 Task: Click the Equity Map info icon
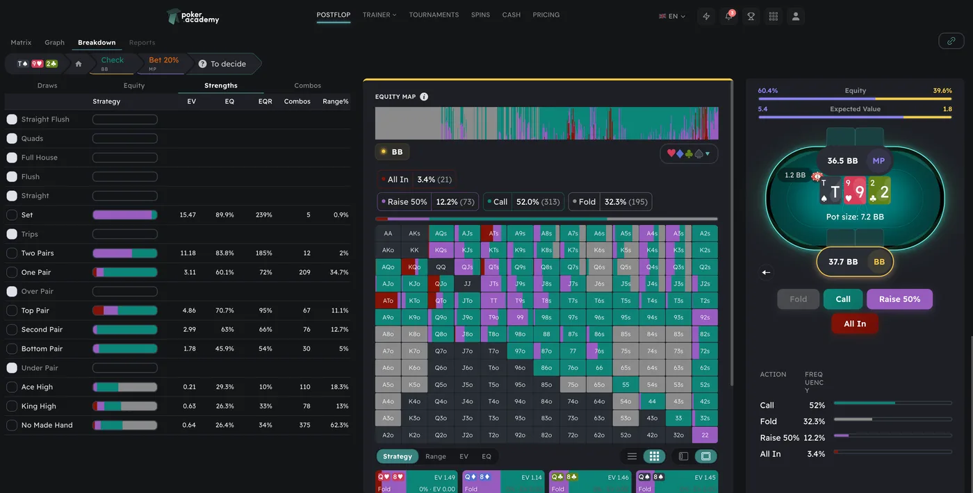424,97
